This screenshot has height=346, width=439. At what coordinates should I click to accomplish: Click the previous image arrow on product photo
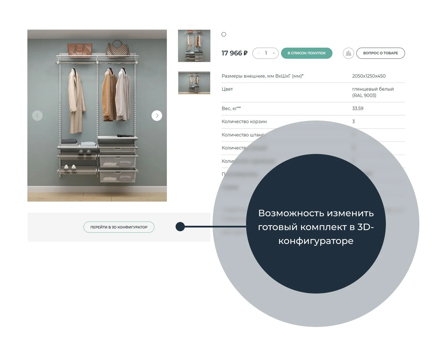point(37,116)
